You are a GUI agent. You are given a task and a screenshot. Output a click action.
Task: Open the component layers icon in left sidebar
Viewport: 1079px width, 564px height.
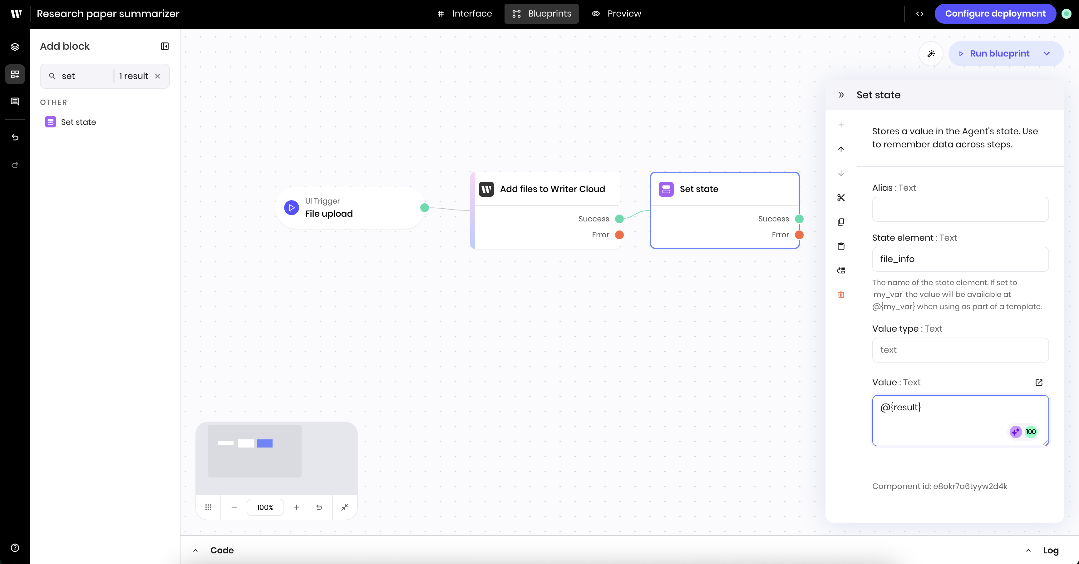coord(15,47)
